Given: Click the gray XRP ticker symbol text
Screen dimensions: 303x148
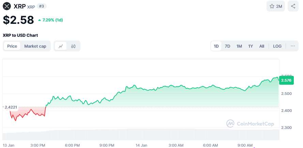Looking at the screenshot, I should tap(31, 7).
